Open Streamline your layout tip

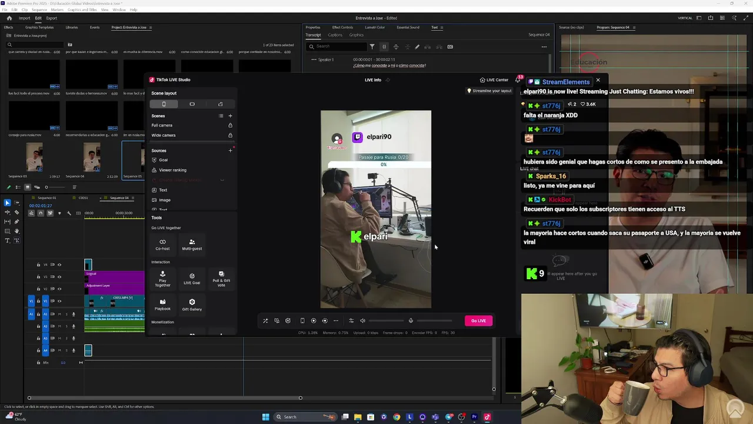pos(489,91)
